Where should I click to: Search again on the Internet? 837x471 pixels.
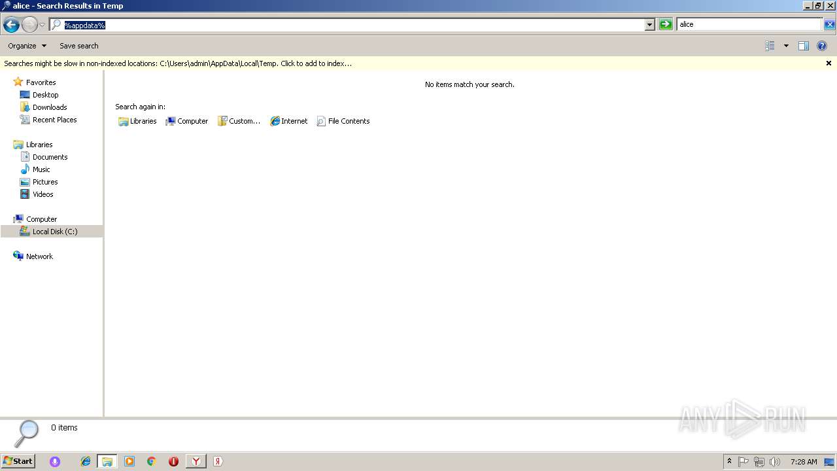[289, 121]
